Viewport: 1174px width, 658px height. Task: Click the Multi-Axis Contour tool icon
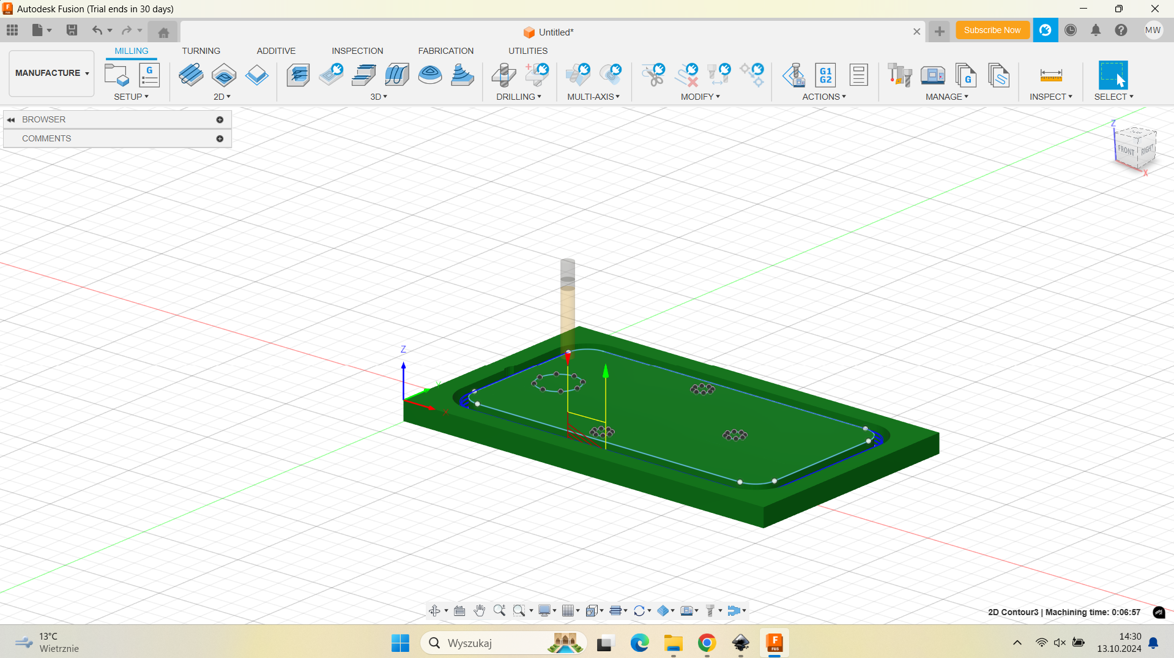[x=611, y=75]
